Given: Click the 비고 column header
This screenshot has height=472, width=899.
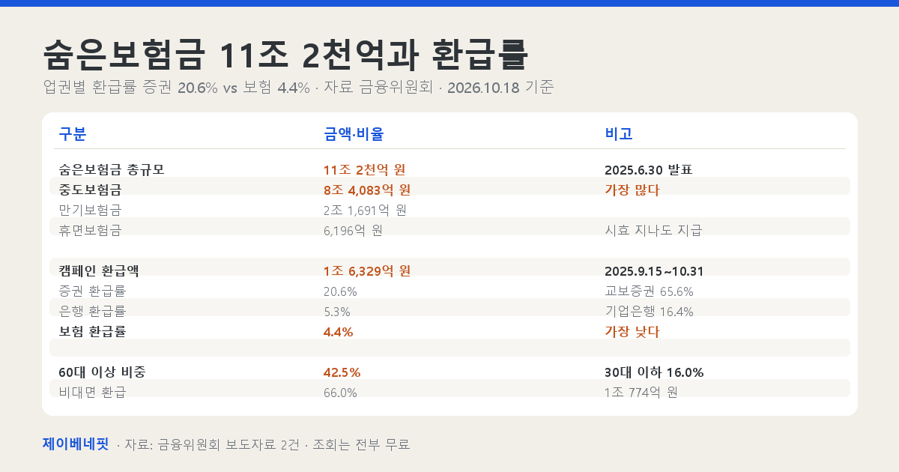Looking at the screenshot, I should click(619, 134).
